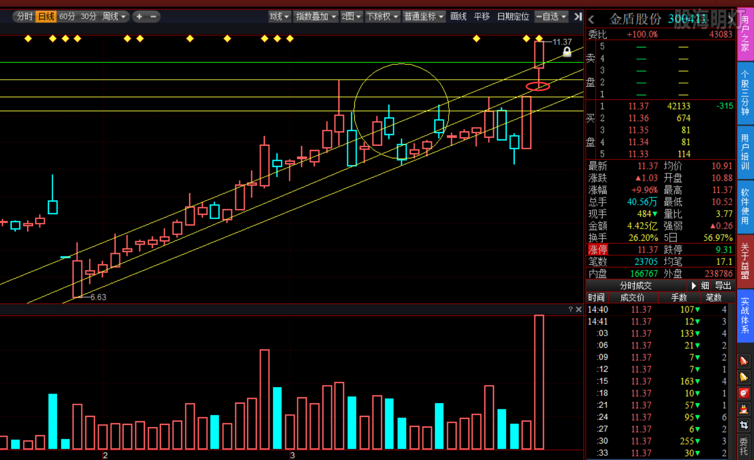Viewport: 754px width, 460px height.
Task: Open the 实战体系 side tab
Action: 745,316
